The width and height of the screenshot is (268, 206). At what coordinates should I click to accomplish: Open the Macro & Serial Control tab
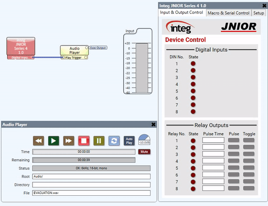[x=229, y=13]
